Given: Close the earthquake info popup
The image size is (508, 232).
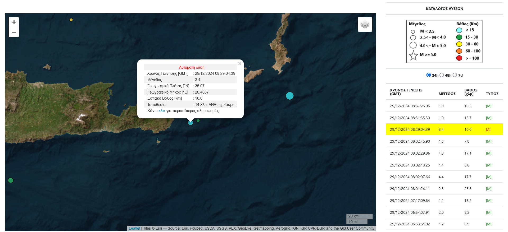Looking at the screenshot, I should (x=240, y=64).
